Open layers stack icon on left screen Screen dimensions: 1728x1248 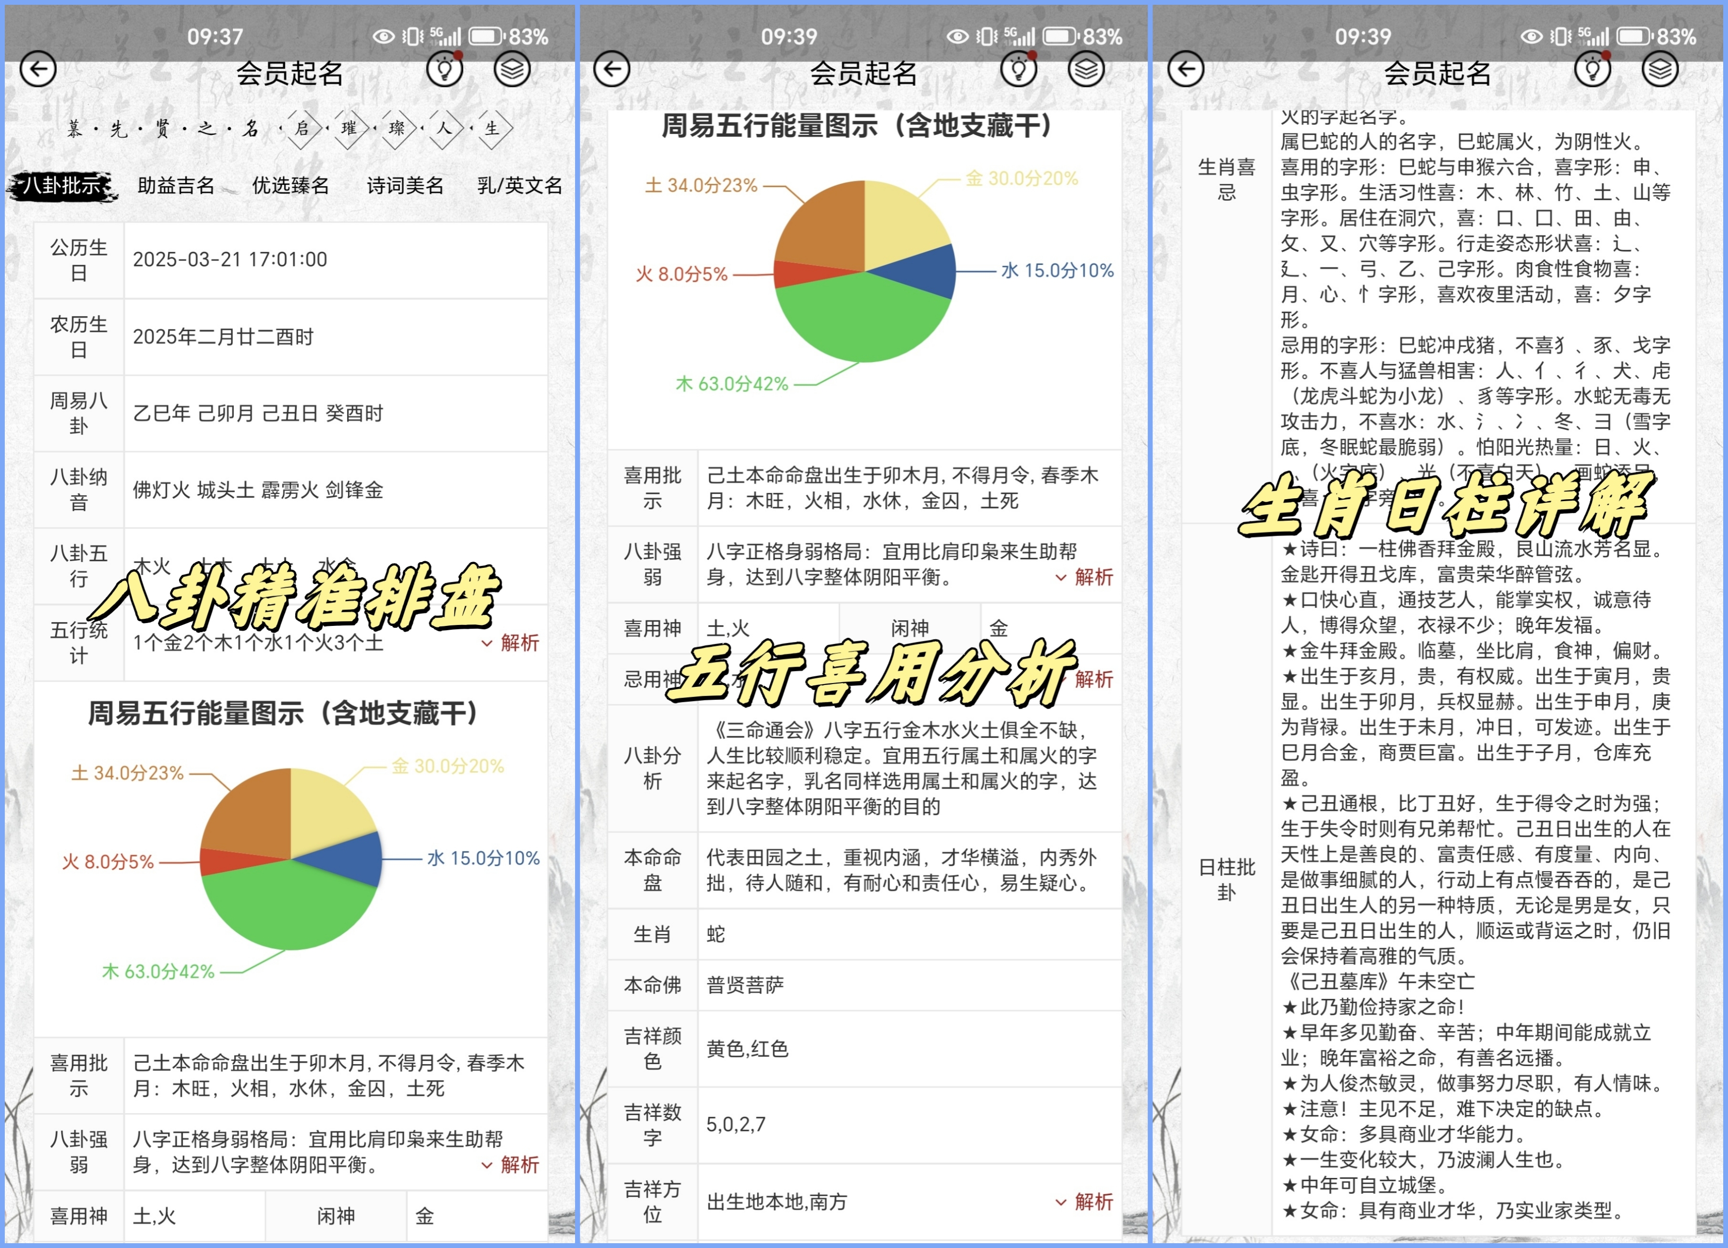point(512,69)
